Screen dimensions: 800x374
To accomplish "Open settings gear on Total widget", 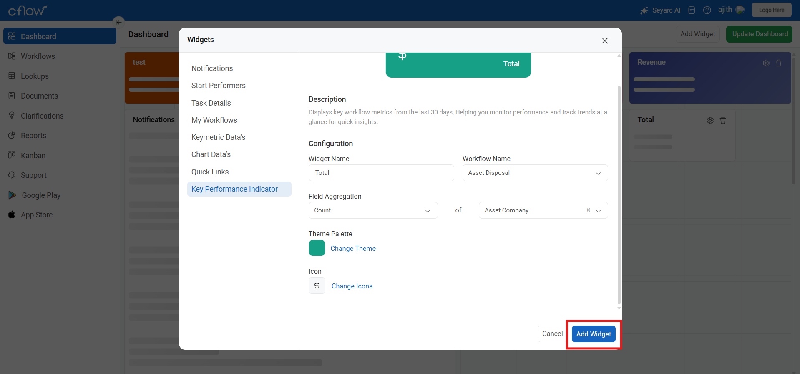I will point(710,121).
